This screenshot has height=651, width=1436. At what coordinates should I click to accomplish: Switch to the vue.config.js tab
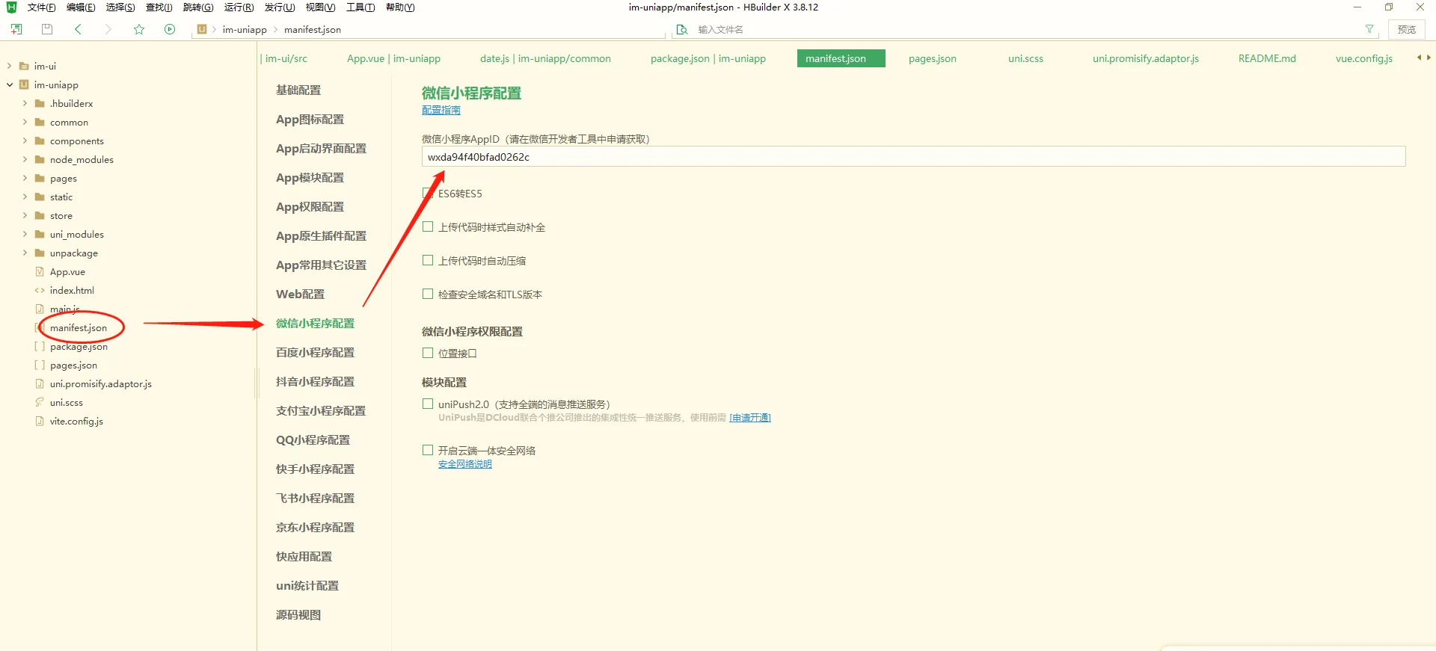[x=1364, y=58]
